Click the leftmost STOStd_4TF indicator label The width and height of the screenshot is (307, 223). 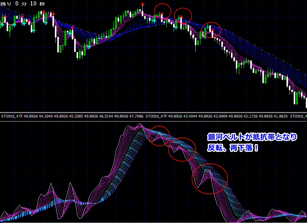[x=12, y=116]
